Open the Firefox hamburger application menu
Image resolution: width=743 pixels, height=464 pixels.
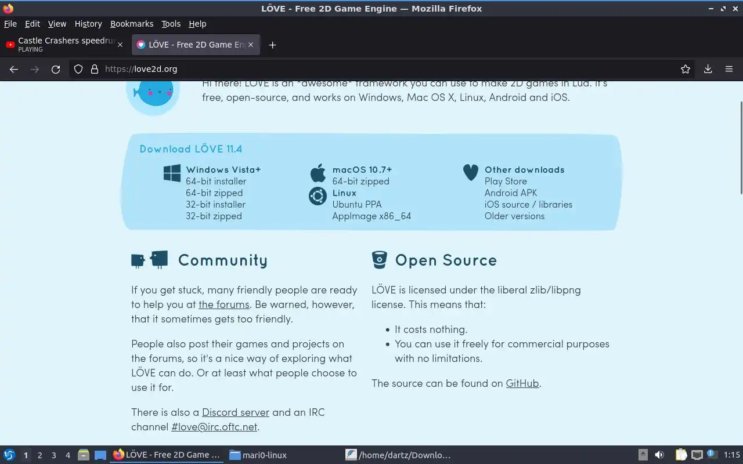729,69
